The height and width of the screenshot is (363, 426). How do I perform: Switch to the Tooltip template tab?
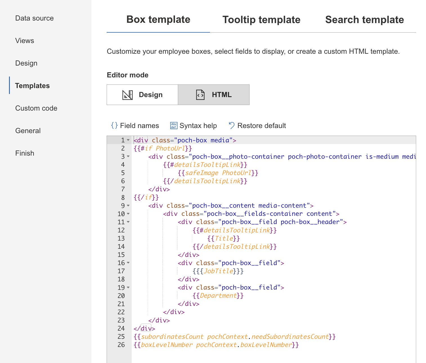point(261,20)
